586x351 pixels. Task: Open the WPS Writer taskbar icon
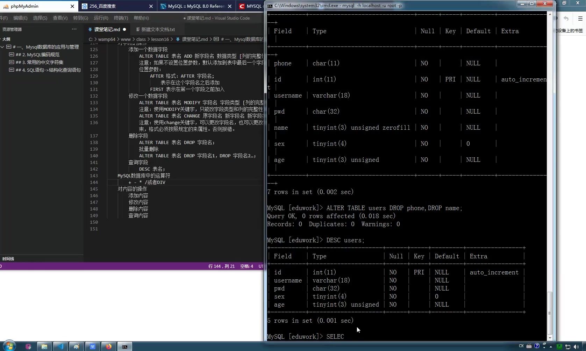93,346
